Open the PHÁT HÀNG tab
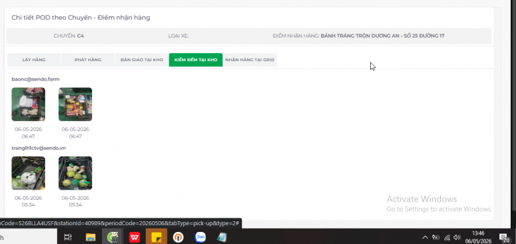This screenshot has height=244, width=516. 88,60
